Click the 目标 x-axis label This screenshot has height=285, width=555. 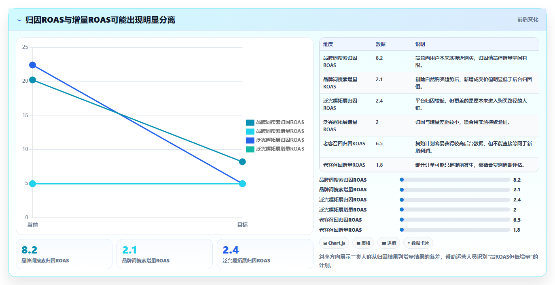point(242,225)
